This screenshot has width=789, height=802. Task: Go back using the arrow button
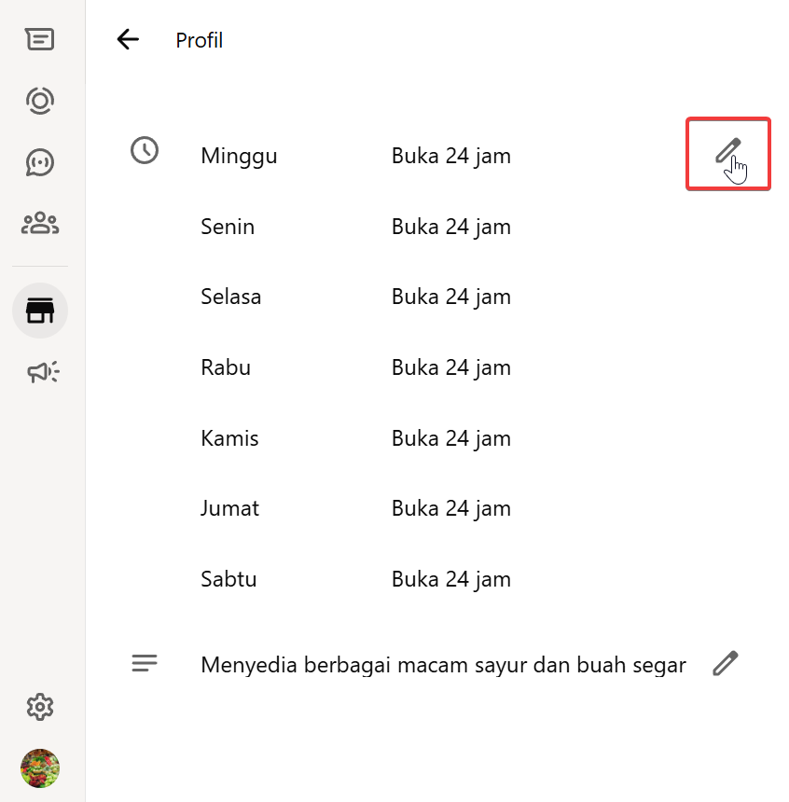[127, 39]
